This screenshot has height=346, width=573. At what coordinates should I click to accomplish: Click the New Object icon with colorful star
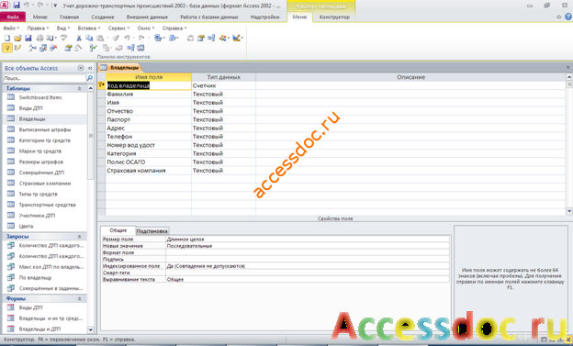coord(222,38)
